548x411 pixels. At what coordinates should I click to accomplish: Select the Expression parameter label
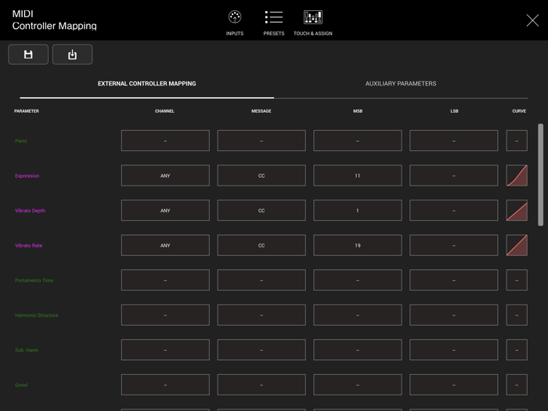click(27, 176)
